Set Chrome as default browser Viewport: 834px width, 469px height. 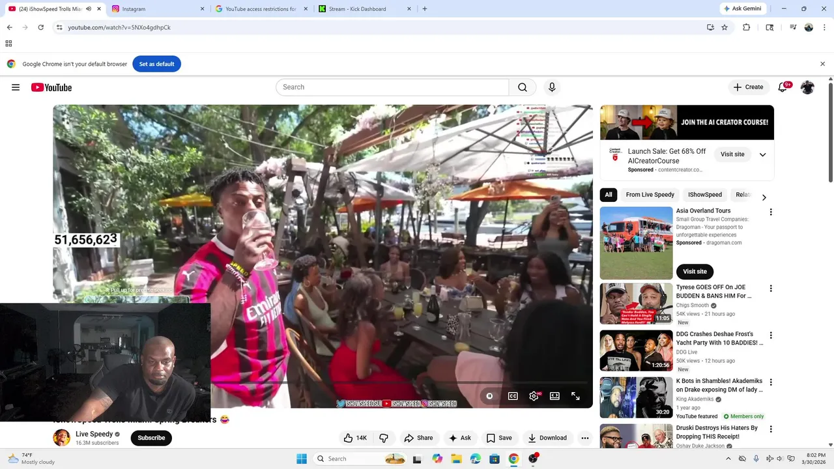click(x=156, y=64)
